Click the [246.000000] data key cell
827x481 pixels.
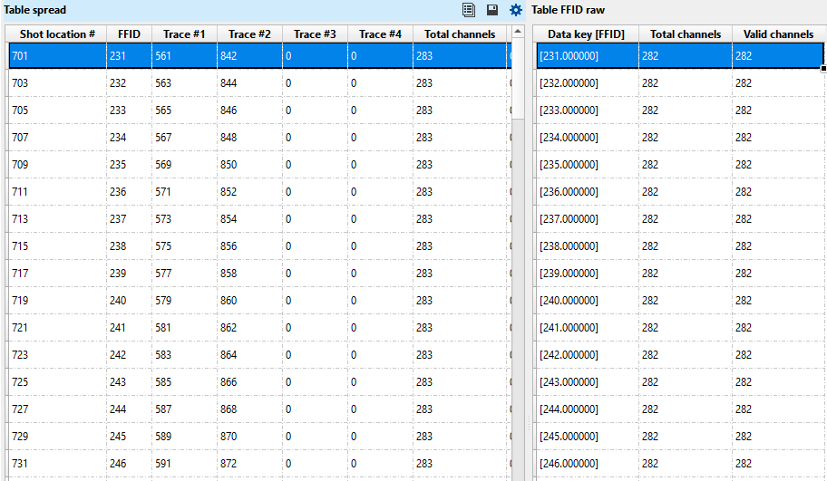click(587, 464)
